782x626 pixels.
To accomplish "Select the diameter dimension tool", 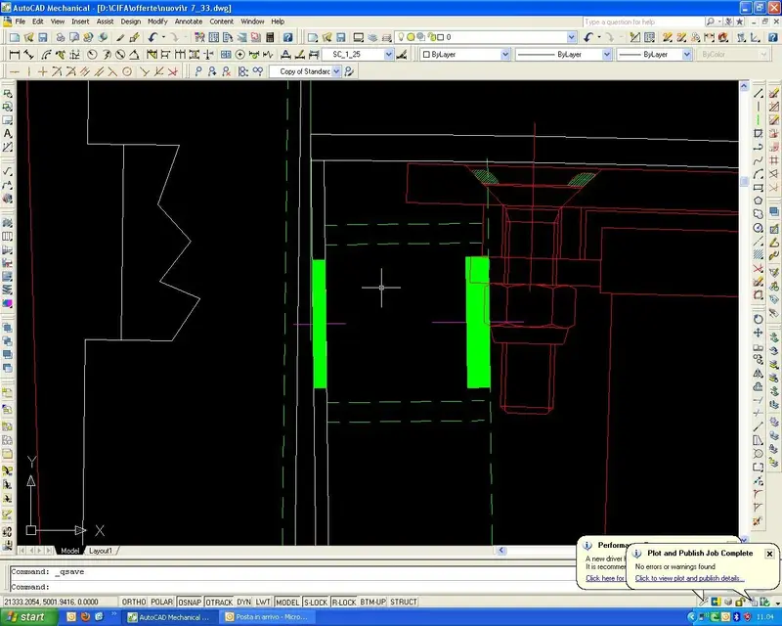I will pos(120,55).
